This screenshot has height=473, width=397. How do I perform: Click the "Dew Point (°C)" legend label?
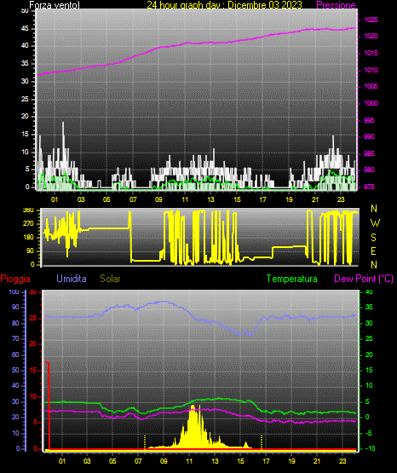coord(364,279)
